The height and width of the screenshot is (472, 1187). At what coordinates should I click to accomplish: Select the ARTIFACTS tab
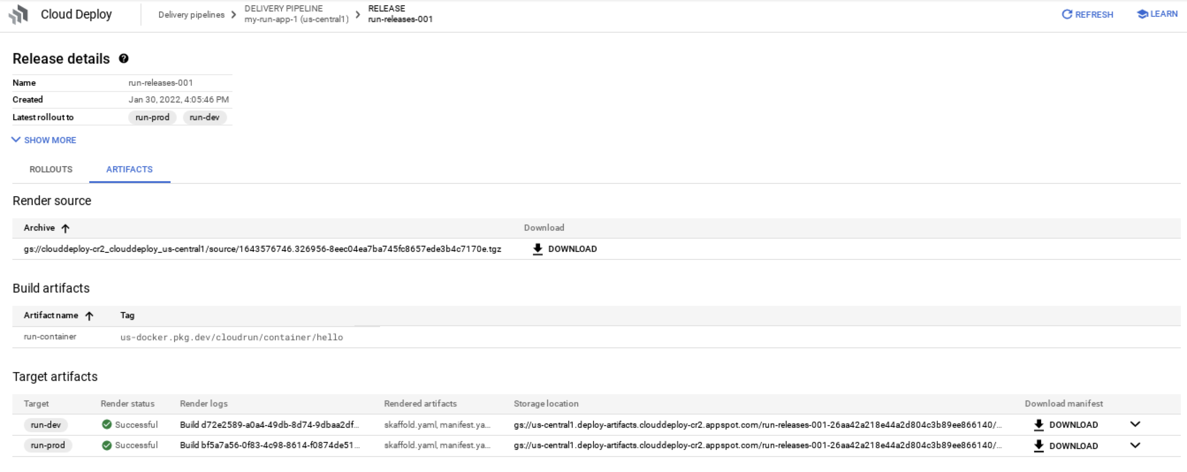(129, 169)
